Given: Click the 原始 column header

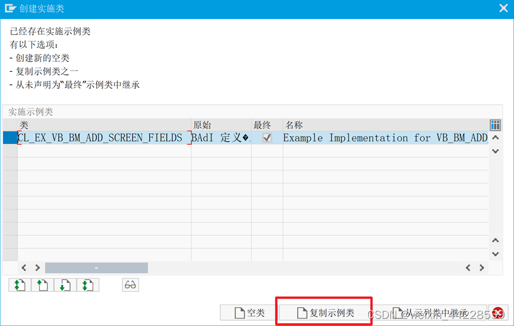Looking at the screenshot, I should [x=221, y=125].
